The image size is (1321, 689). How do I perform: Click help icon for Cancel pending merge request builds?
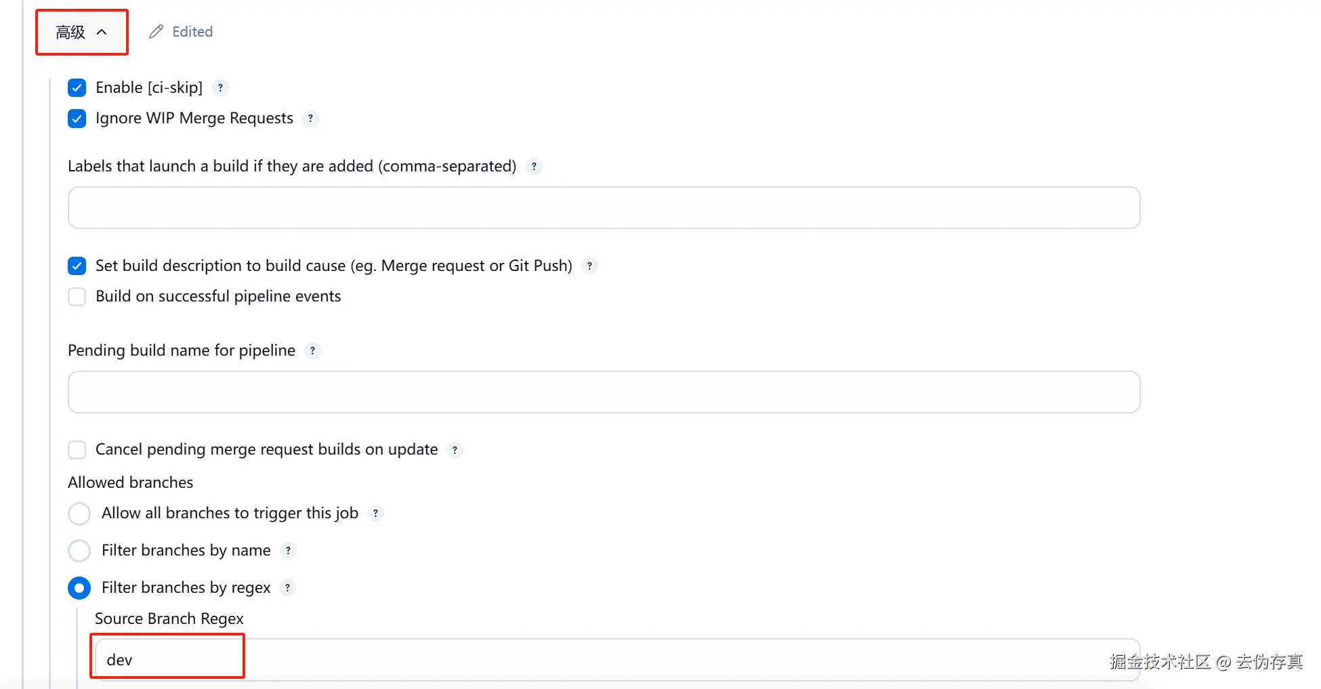[455, 450]
